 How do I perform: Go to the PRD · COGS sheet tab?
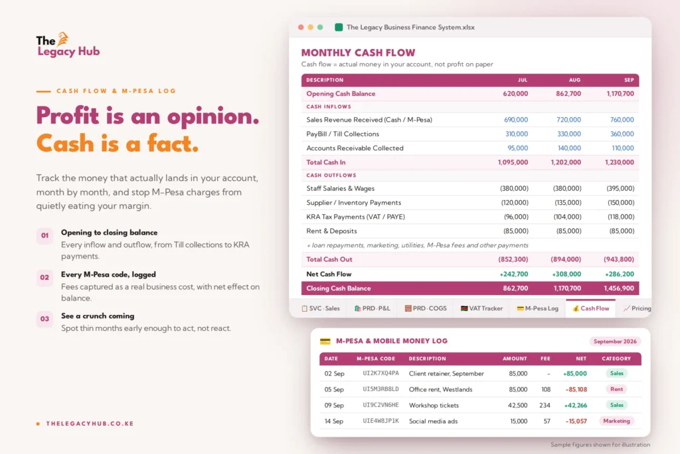(x=426, y=308)
